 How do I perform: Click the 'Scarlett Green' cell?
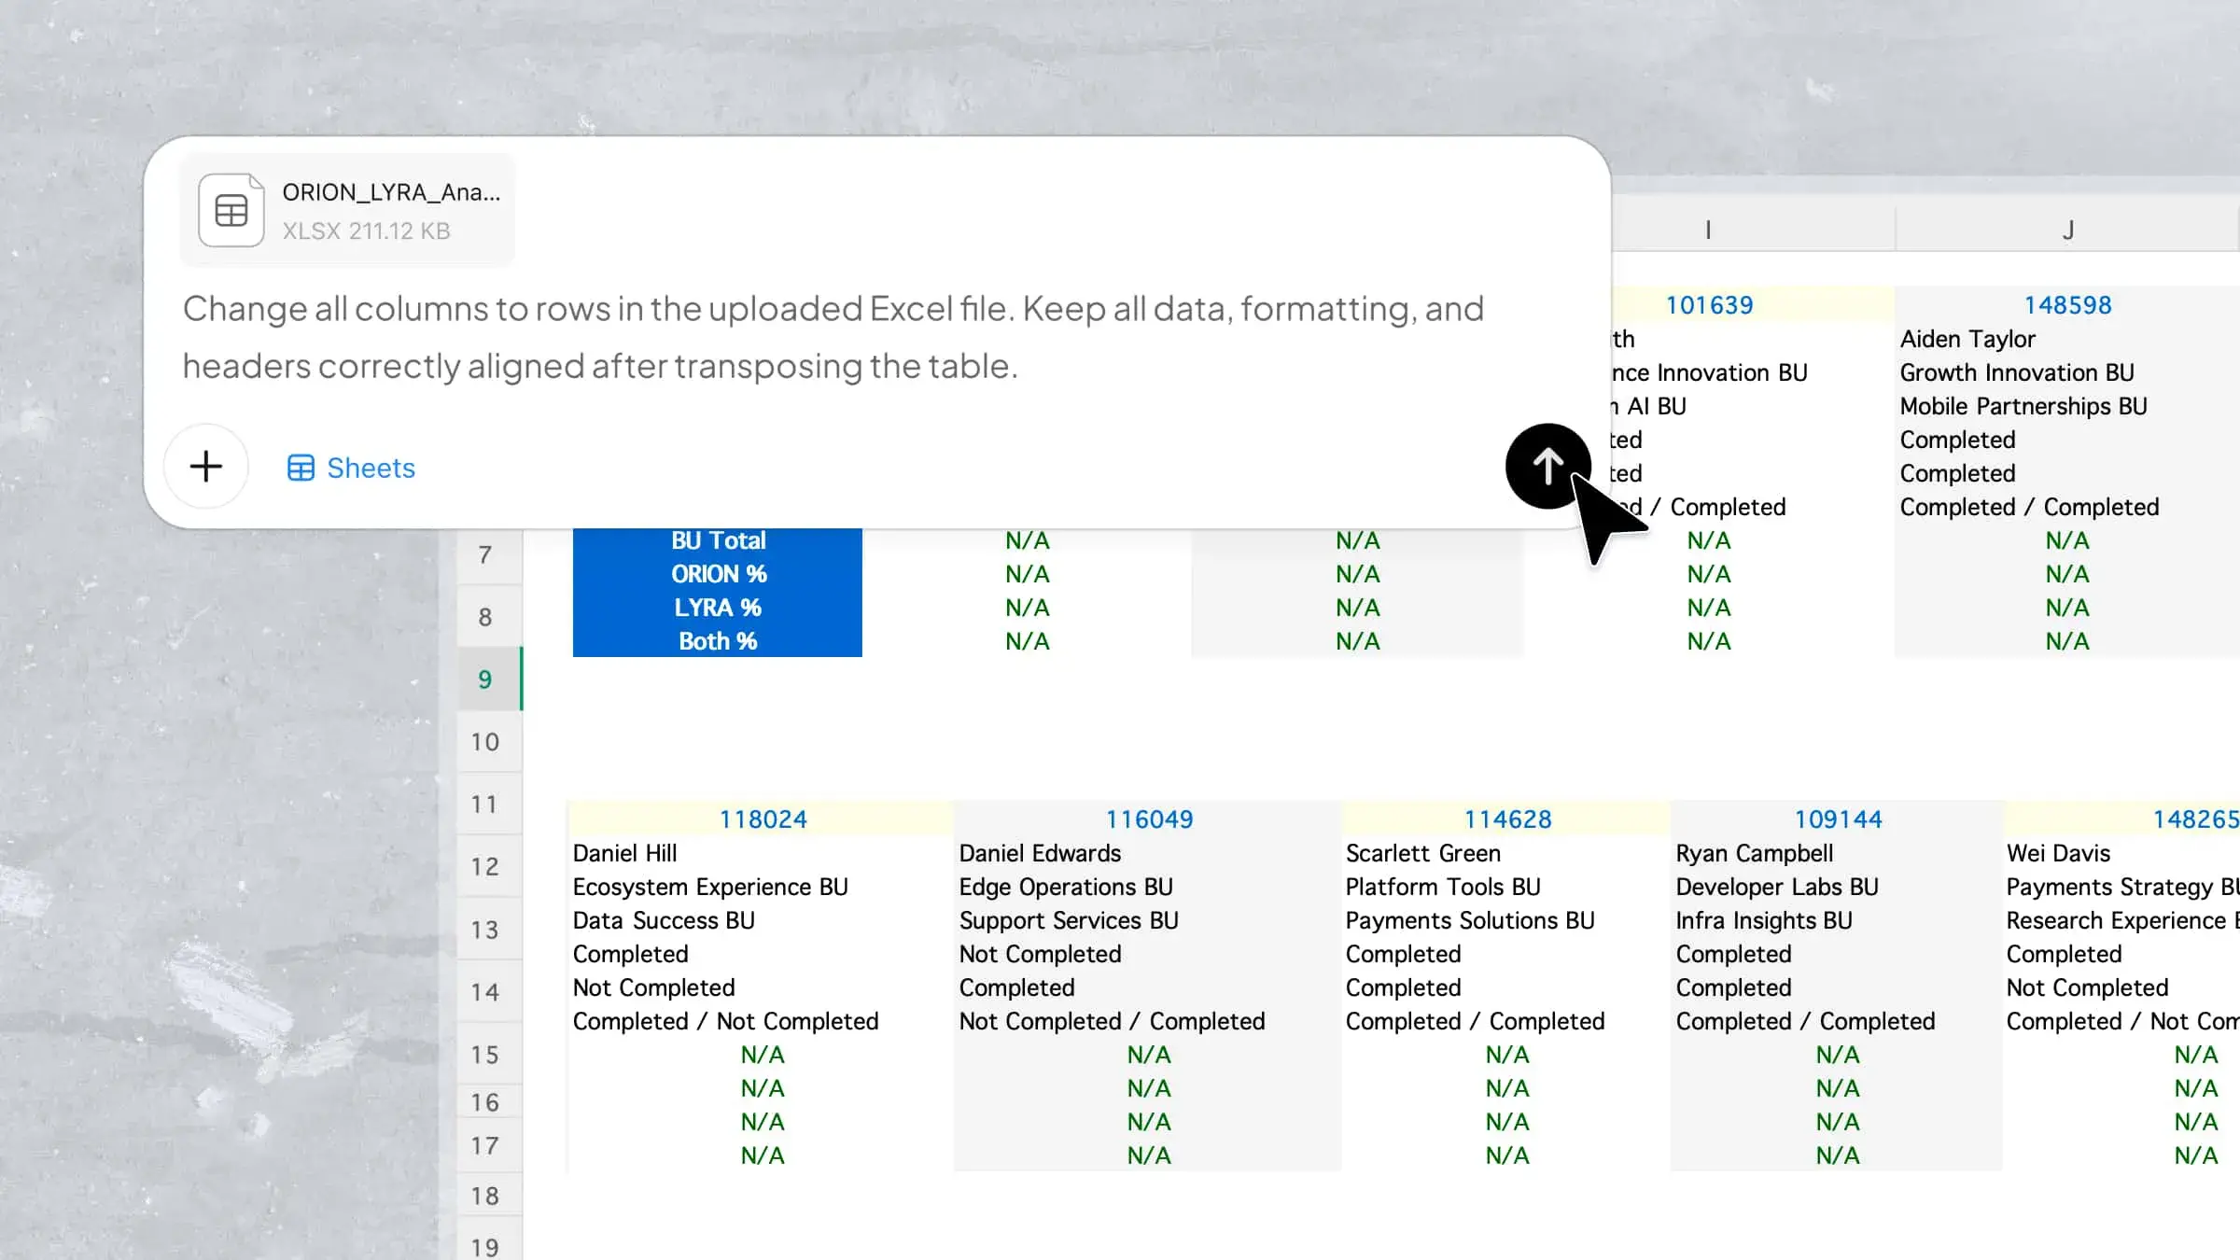tap(1422, 853)
